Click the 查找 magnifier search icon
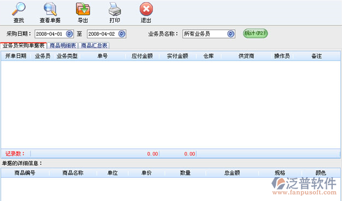The image size is (342, 201). (18, 9)
